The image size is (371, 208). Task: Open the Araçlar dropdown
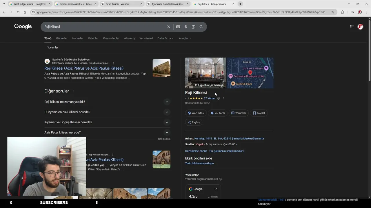click(185, 38)
